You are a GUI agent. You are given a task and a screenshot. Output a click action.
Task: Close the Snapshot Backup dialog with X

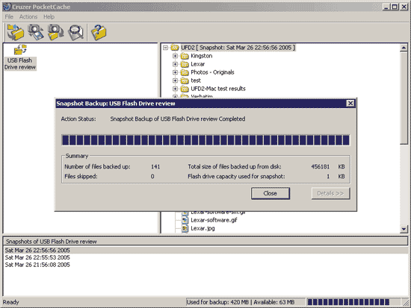pyautogui.click(x=350, y=104)
